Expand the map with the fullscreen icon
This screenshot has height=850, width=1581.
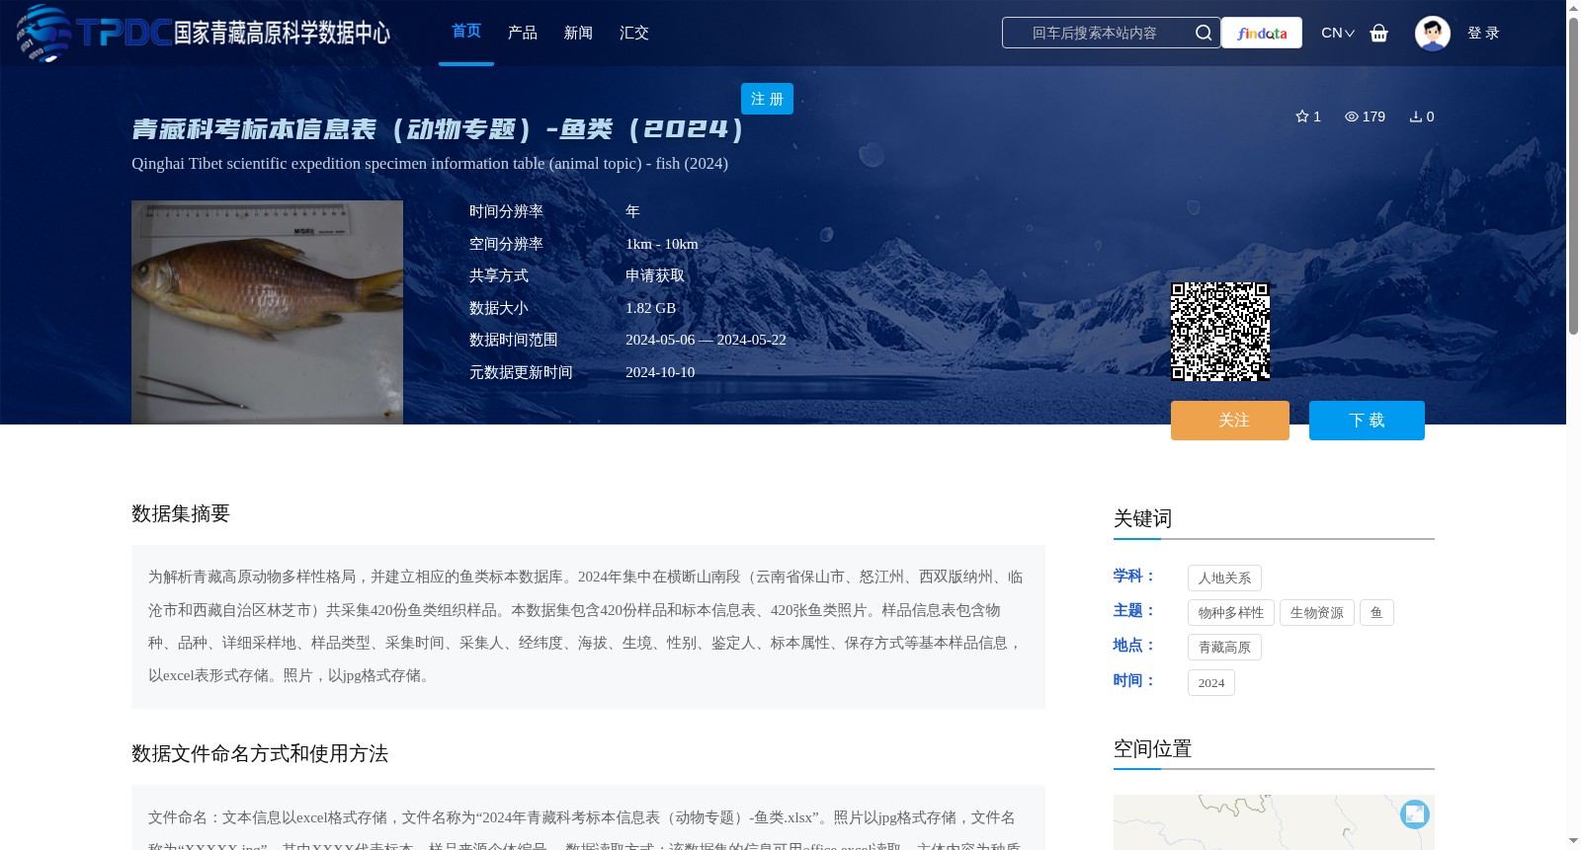point(1415,813)
